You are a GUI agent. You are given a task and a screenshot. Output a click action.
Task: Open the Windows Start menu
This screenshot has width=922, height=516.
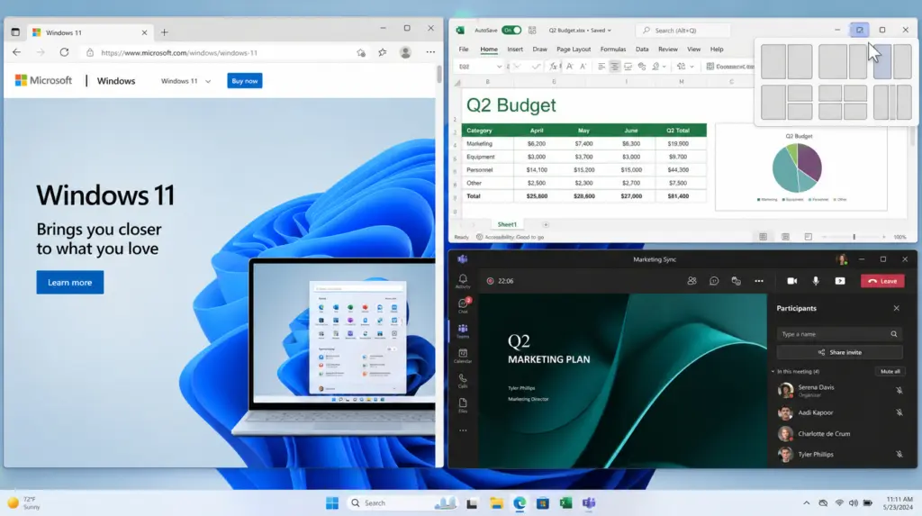332,503
